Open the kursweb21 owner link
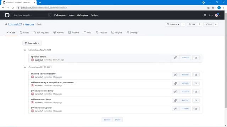The height and width of the screenshot is (127, 227). [15, 24]
